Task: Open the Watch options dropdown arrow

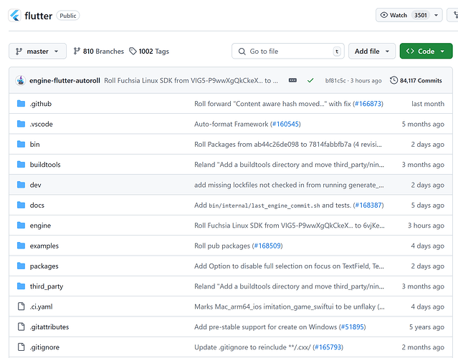Action: tap(436, 15)
